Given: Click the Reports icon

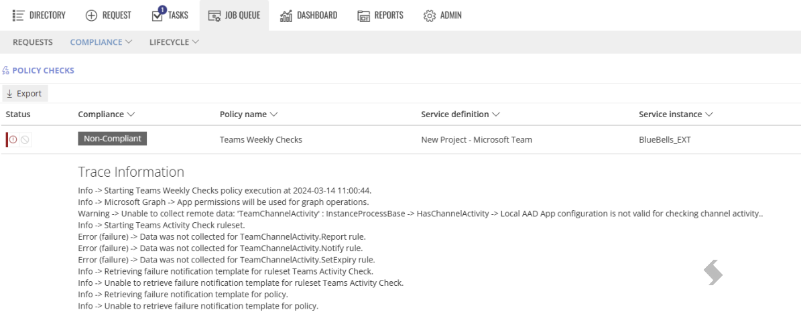Looking at the screenshot, I should (364, 16).
